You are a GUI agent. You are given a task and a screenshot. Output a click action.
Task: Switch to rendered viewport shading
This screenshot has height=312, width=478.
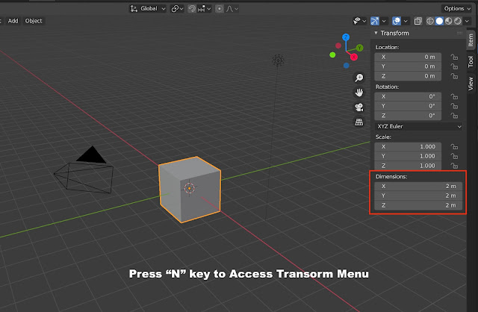[x=458, y=21]
